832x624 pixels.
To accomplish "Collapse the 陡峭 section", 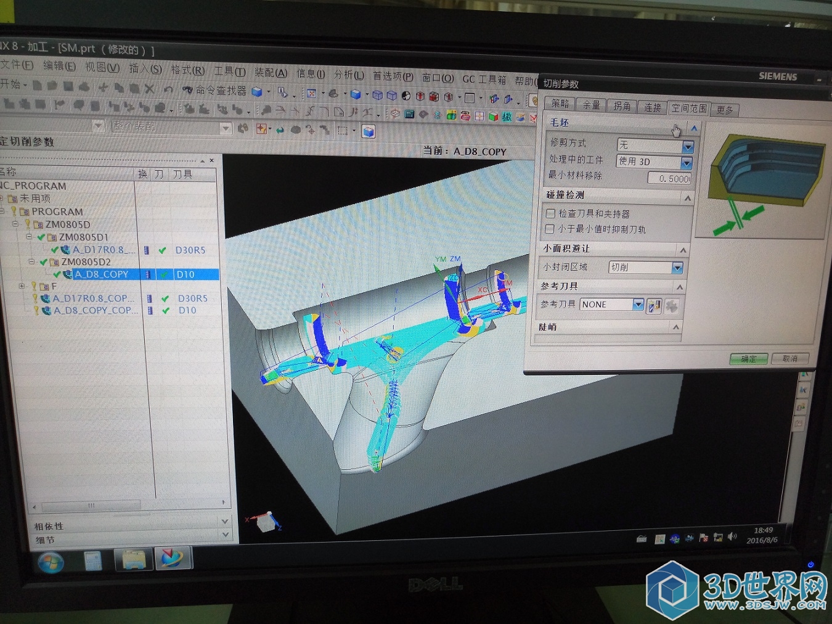I will (x=676, y=327).
